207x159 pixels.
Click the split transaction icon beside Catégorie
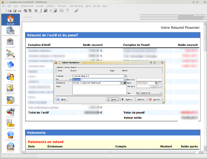(125, 83)
